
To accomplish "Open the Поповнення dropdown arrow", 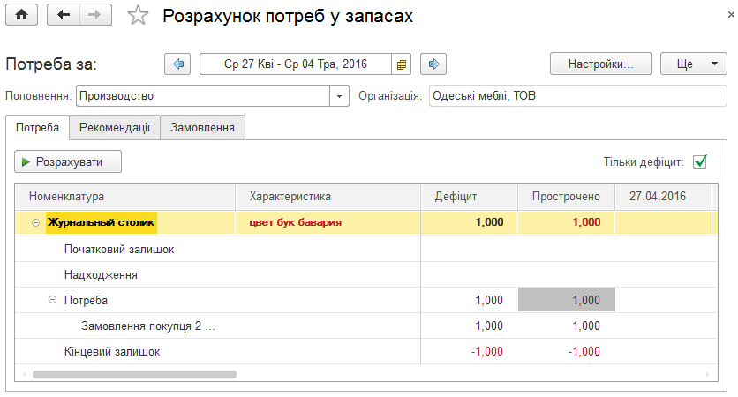I will [339, 96].
